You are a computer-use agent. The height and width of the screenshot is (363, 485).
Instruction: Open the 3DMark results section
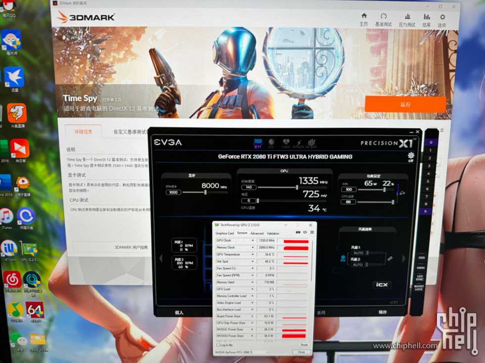point(427,20)
